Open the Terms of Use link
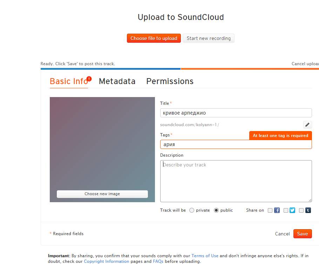This screenshot has height=267, width=319. coord(205,256)
